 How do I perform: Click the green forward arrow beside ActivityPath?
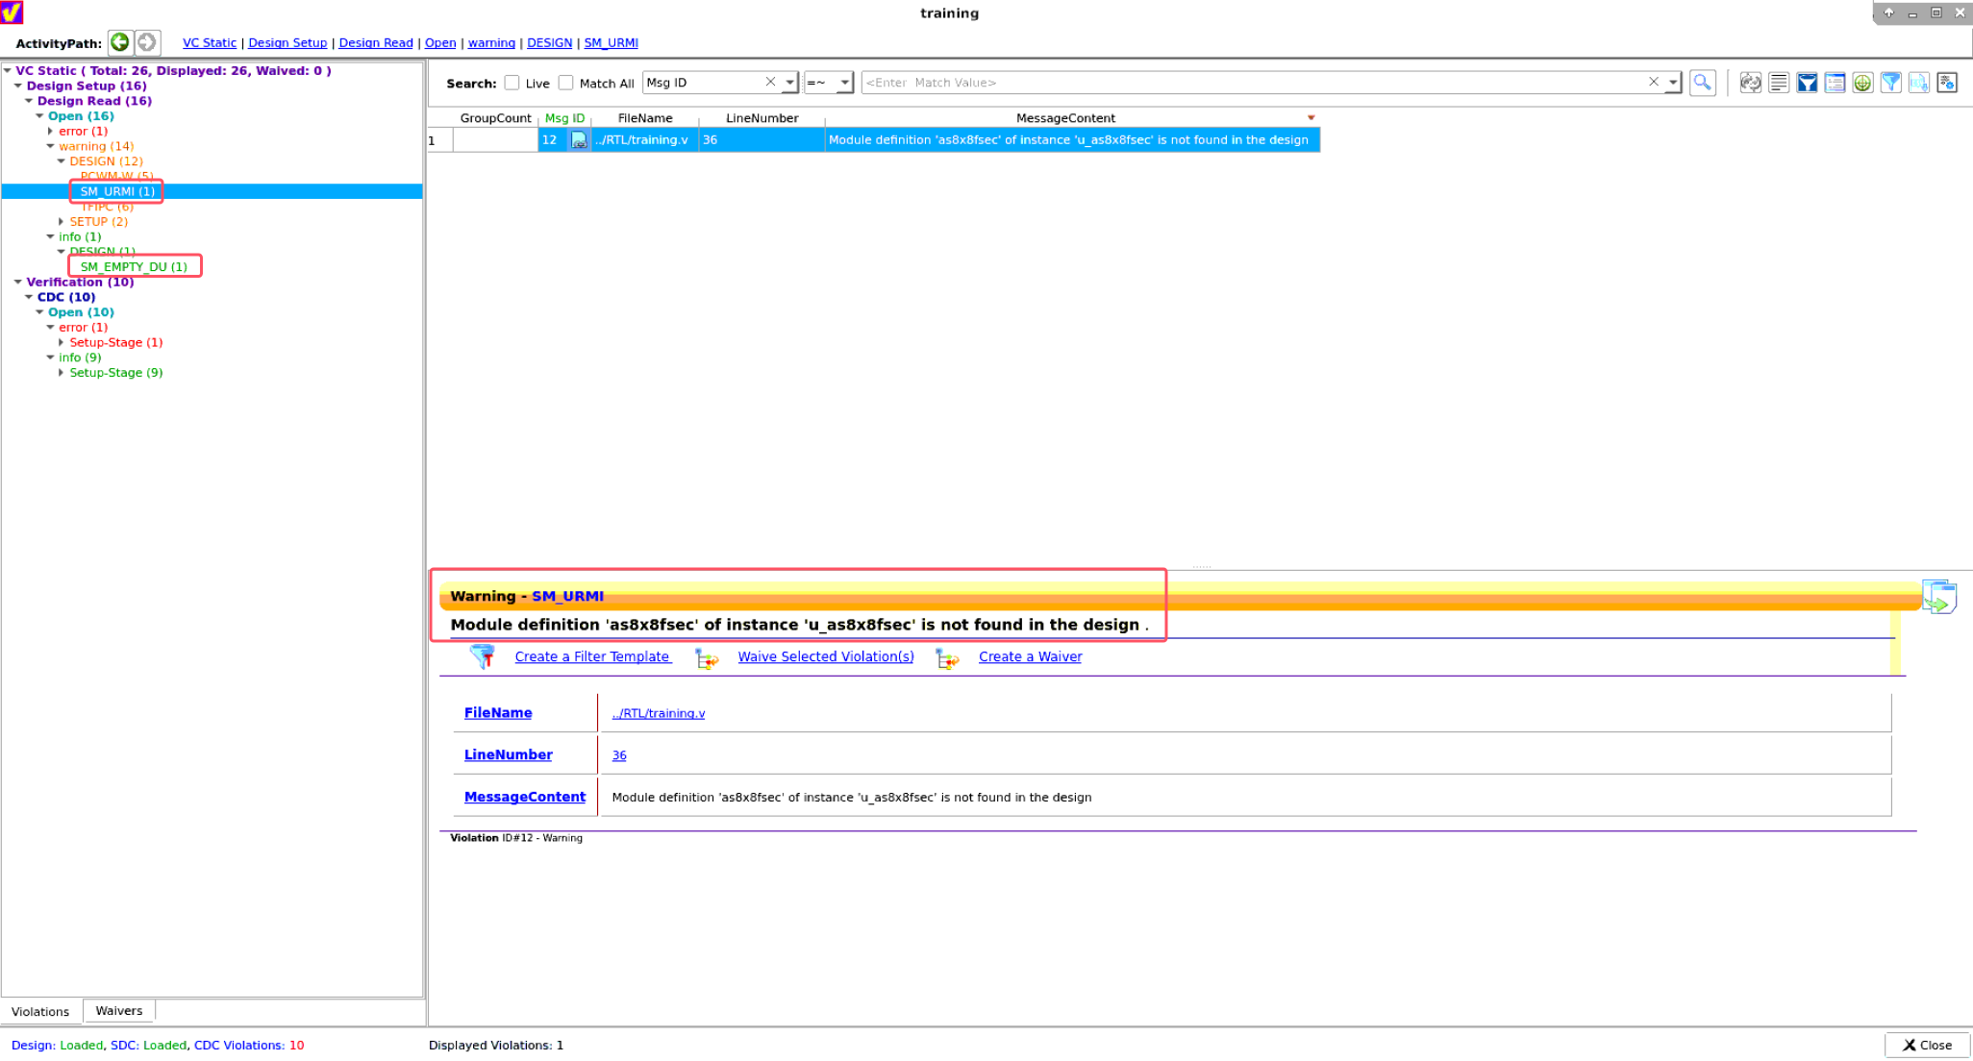point(119,42)
